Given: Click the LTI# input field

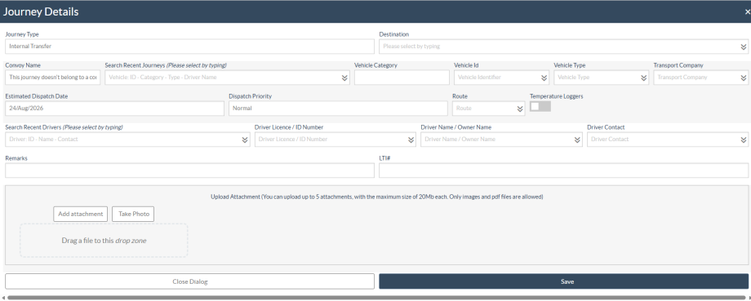Looking at the screenshot, I should pyautogui.click(x=564, y=170).
